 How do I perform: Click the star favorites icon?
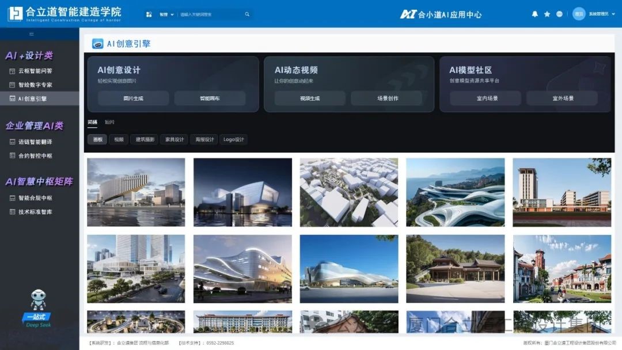(x=547, y=14)
